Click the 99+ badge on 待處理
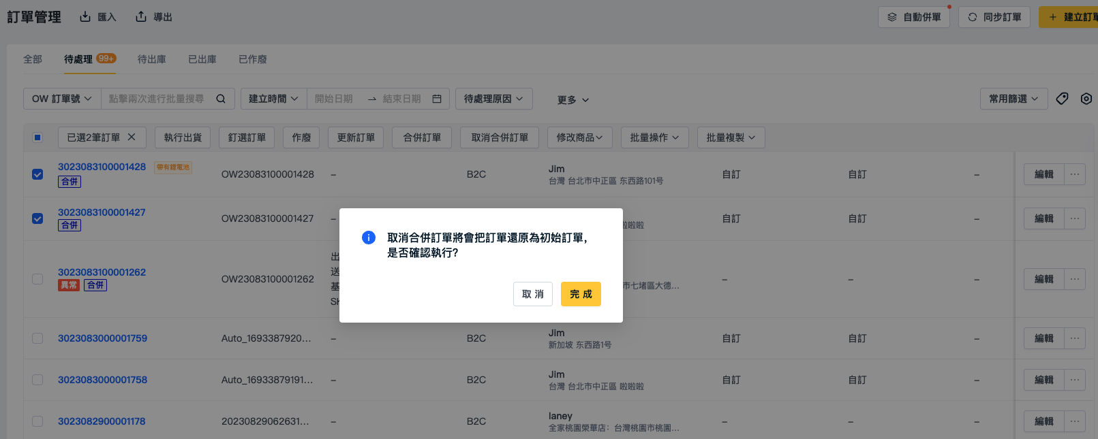Screen dimensions: 1098x439 click(x=106, y=59)
